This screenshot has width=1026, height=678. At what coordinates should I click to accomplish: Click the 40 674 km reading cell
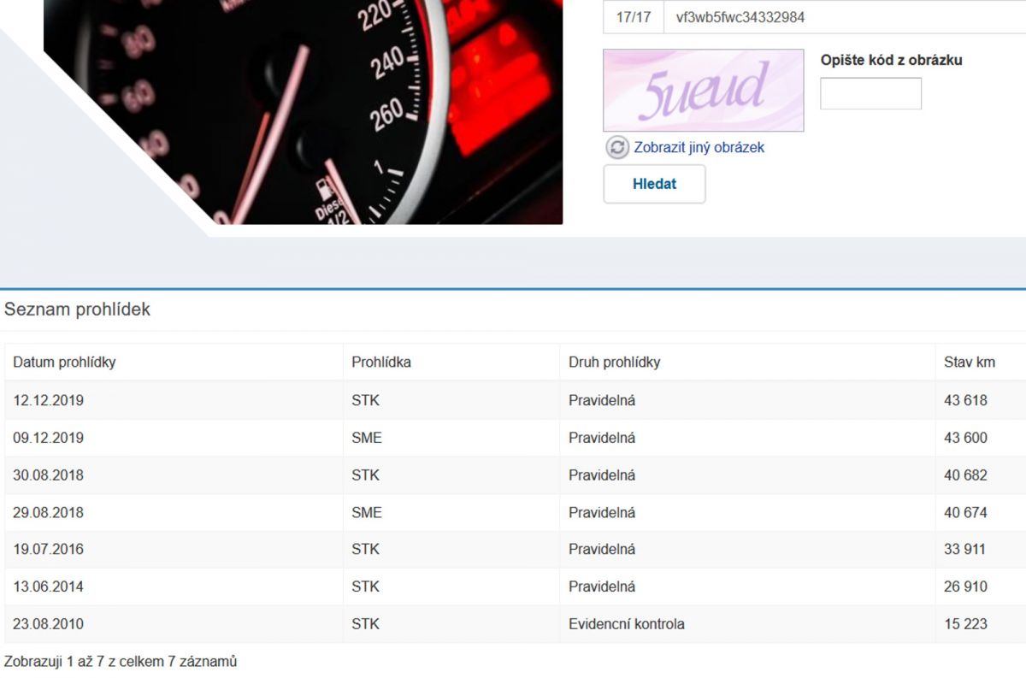coord(965,512)
